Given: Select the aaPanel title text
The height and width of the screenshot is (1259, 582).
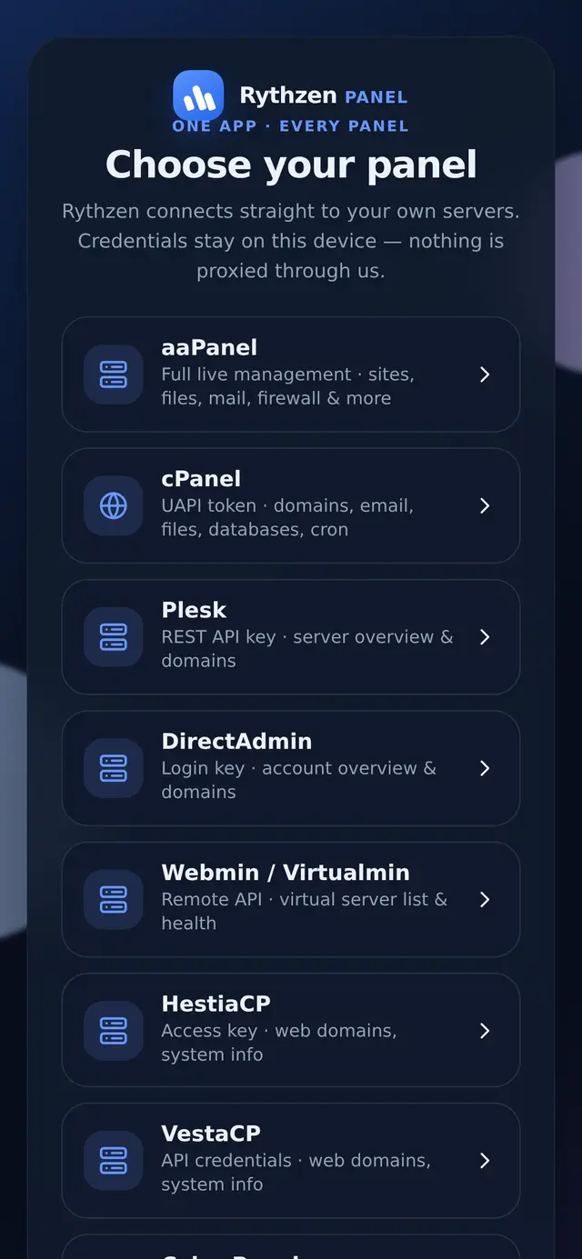Looking at the screenshot, I should [x=209, y=347].
